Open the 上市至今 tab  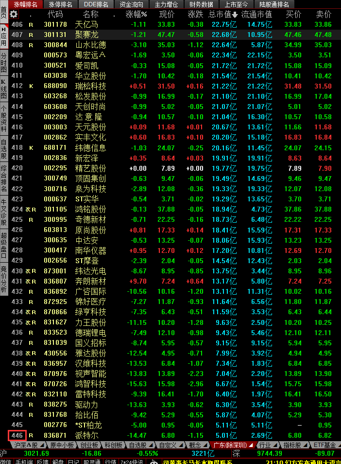(x=236, y=4)
